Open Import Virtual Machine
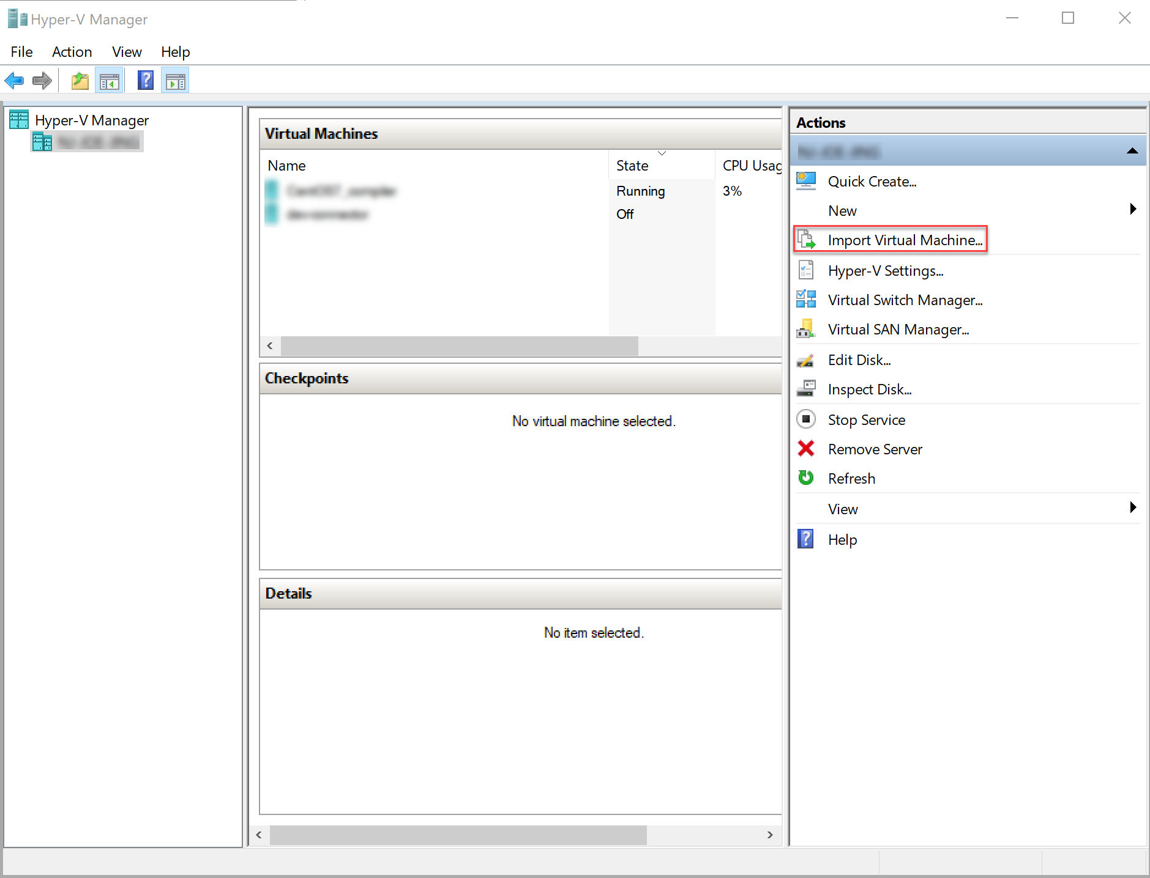The height and width of the screenshot is (878, 1150). 904,240
